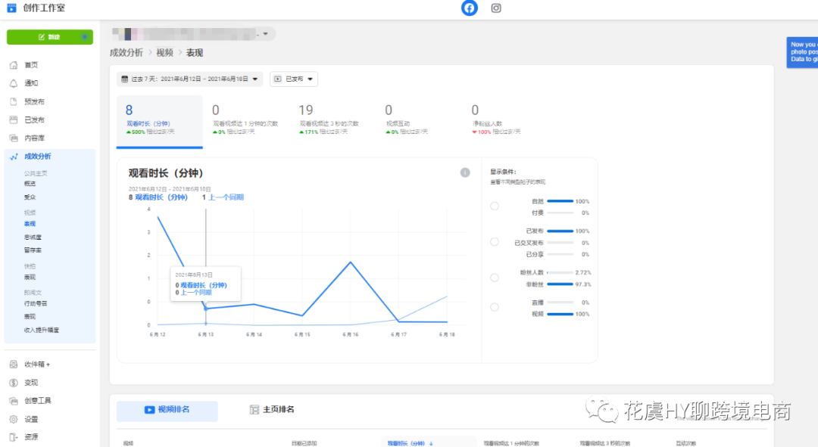818x447 pixels.
Task: Open the 收入提升幅度 sub-item
Action: click(41, 330)
